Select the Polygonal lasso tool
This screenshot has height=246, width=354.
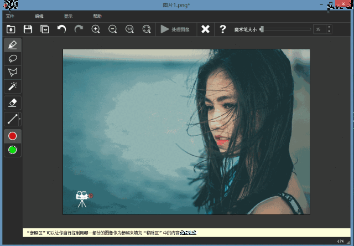click(x=13, y=72)
